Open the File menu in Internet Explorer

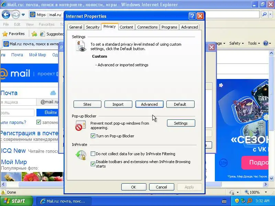6,24
